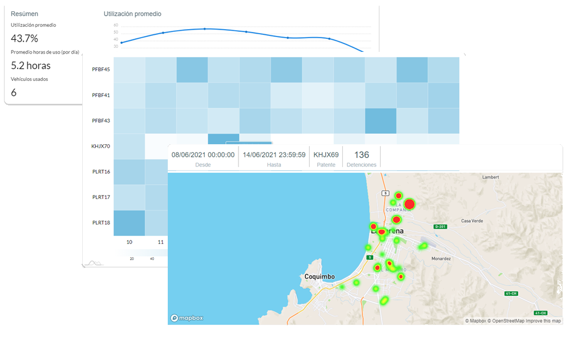Click the dark blue KHJX70 heatmap cell

click(223, 139)
